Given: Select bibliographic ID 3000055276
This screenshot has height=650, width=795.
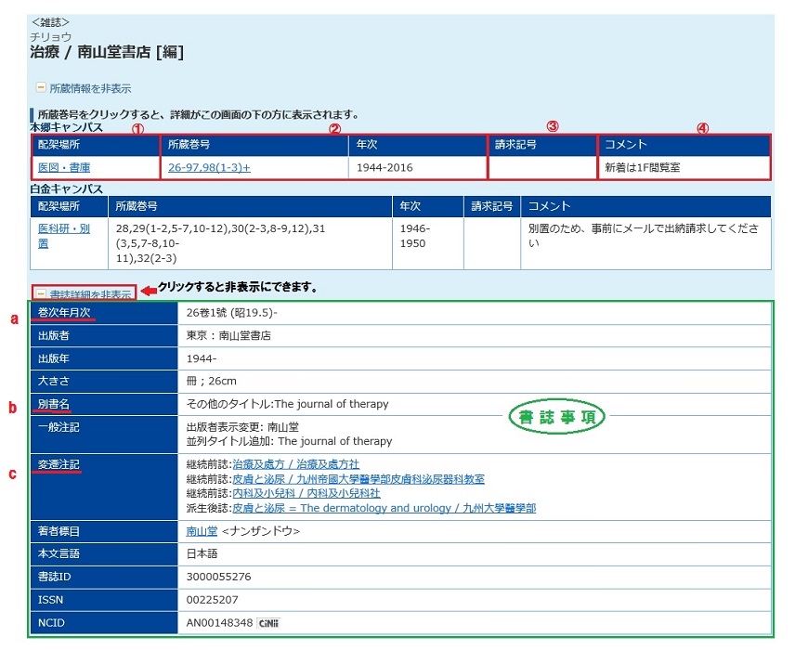Looking at the screenshot, I should (x=218, y=577).
